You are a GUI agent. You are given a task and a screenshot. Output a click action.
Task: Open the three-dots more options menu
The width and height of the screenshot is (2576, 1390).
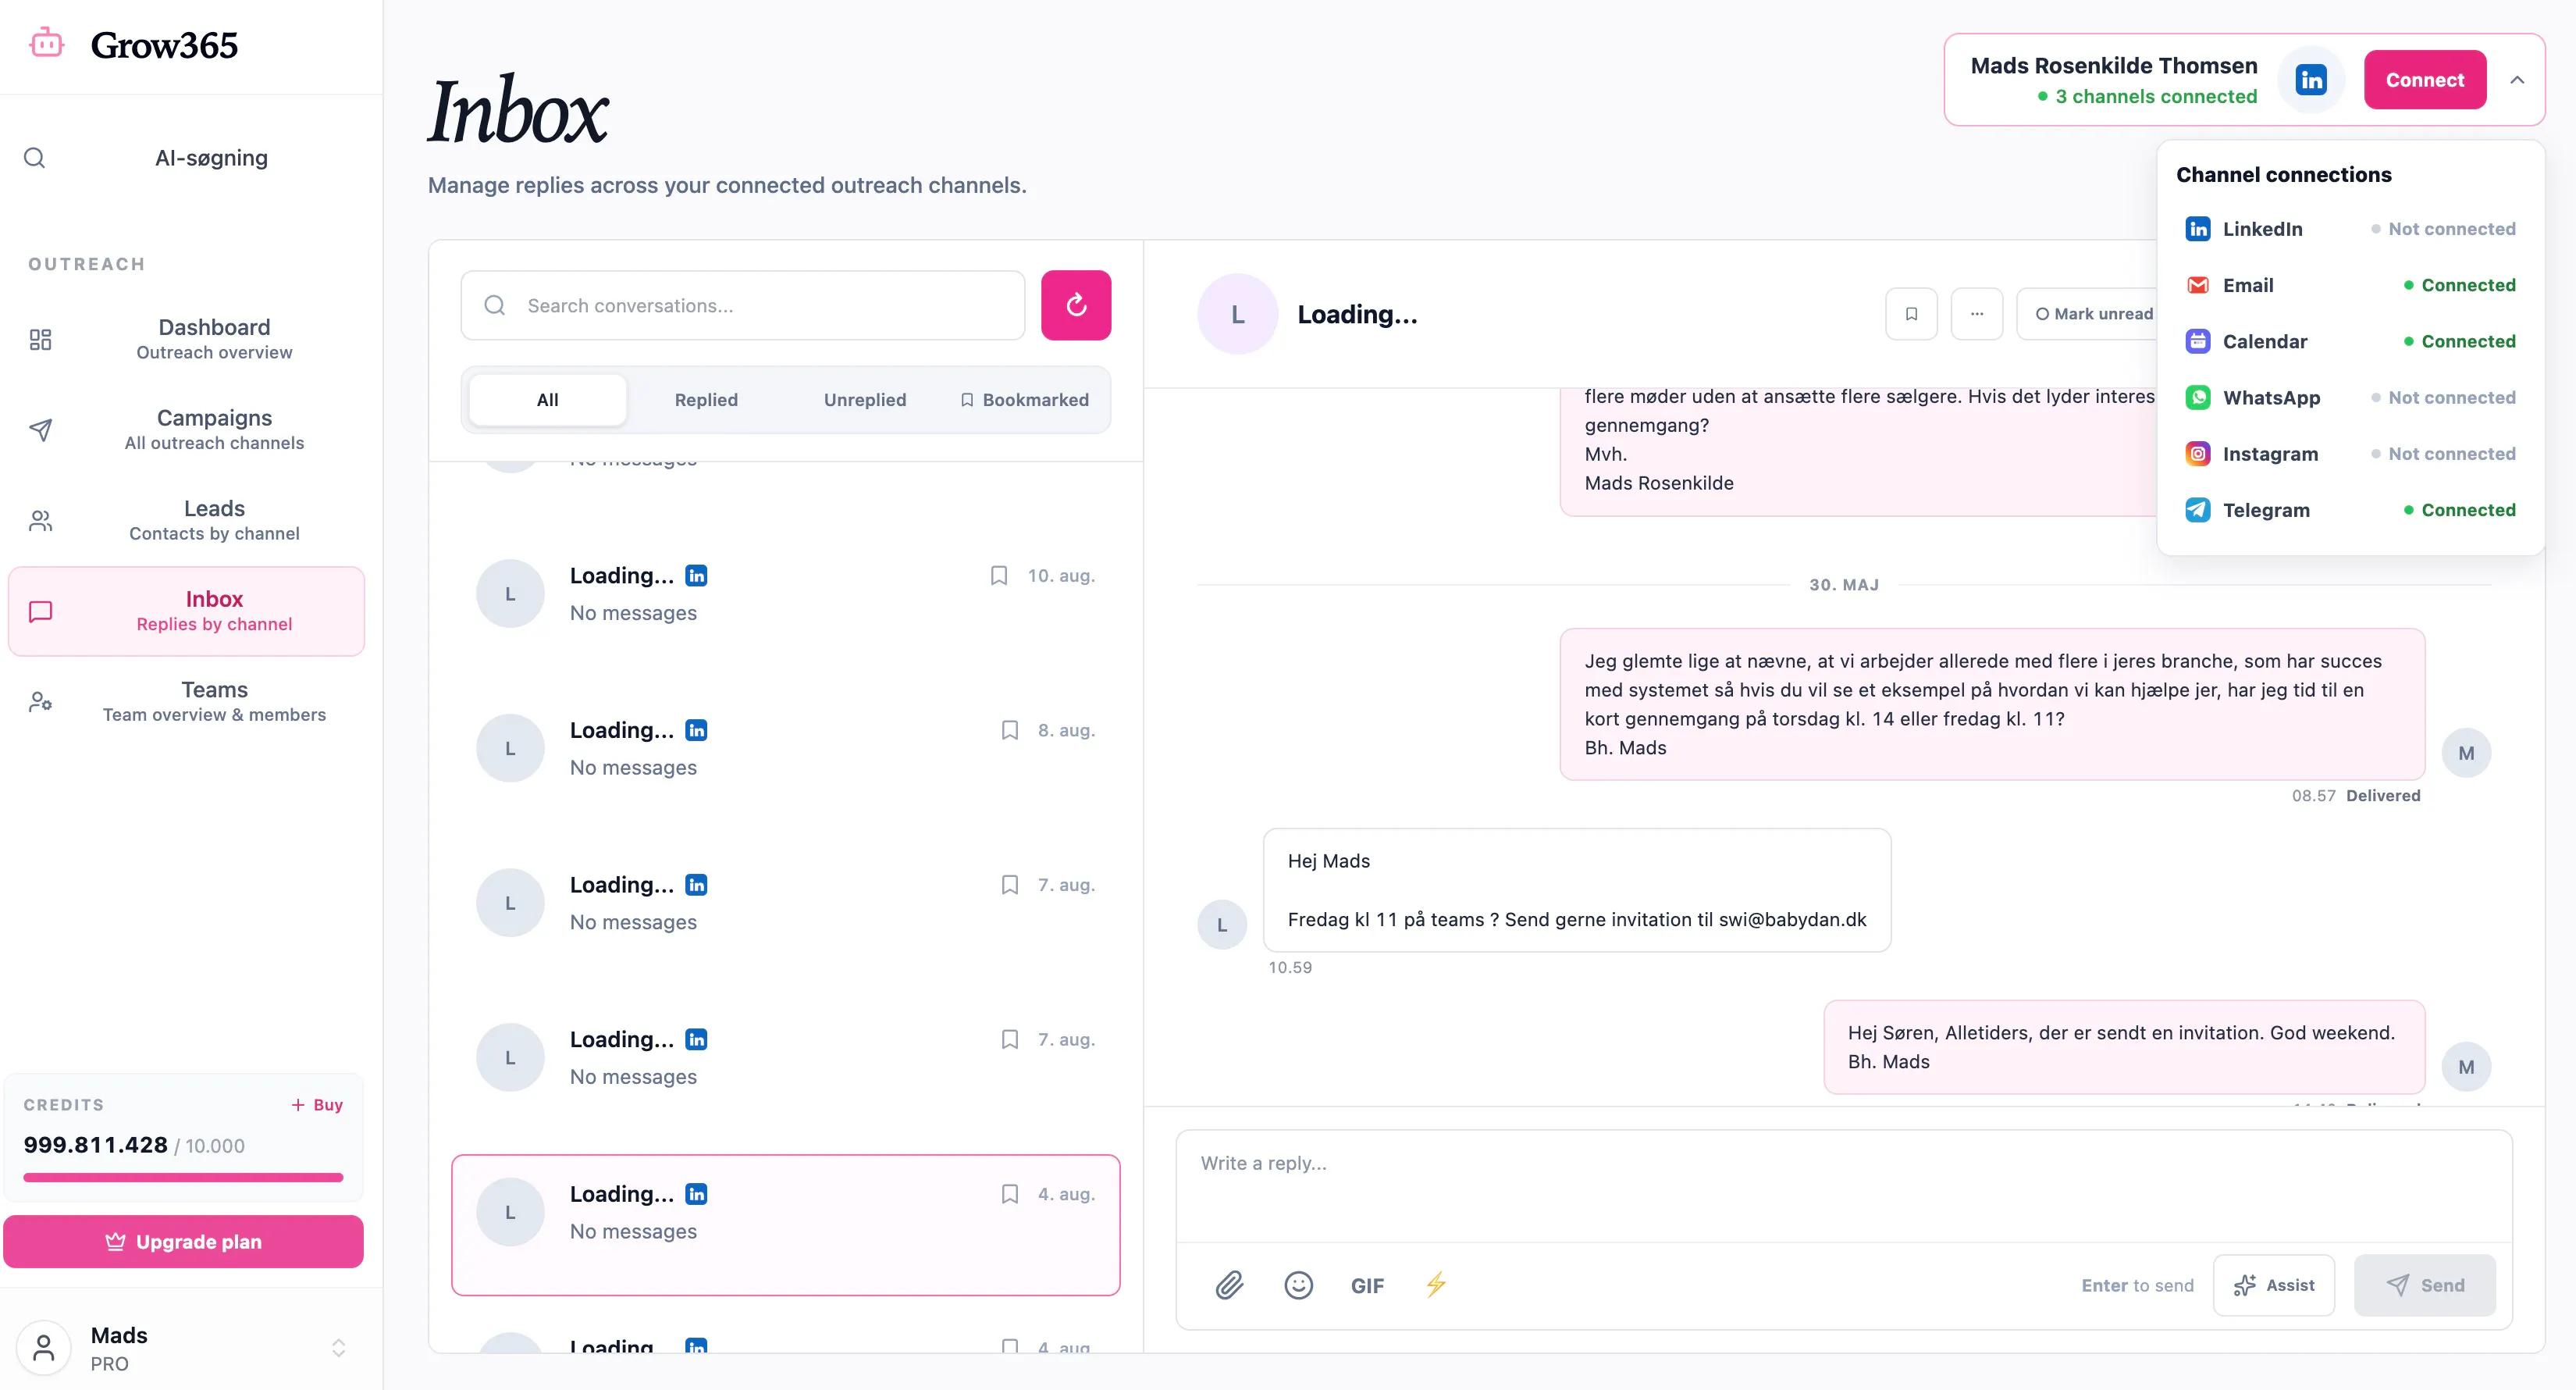click(1976, 314)
